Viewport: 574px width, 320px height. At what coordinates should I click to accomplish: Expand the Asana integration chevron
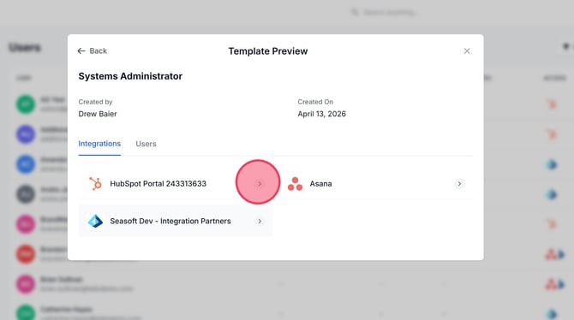[459, 184]
